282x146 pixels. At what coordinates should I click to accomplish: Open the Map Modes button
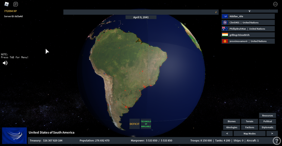coord(250,134)
